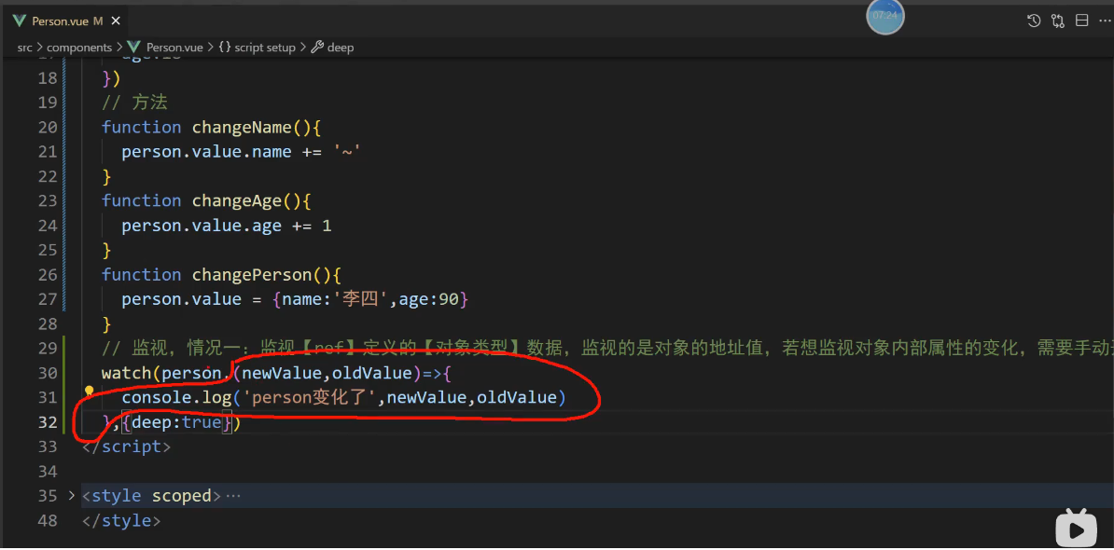
Task: Click the changeAge function name
Action: click(237, 200)
